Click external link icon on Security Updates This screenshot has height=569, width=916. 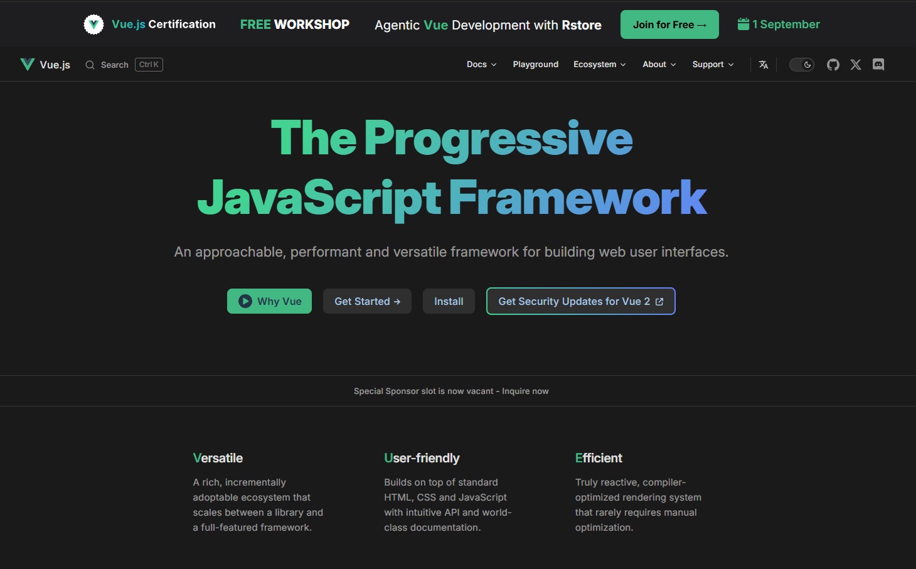pos(659,302)
